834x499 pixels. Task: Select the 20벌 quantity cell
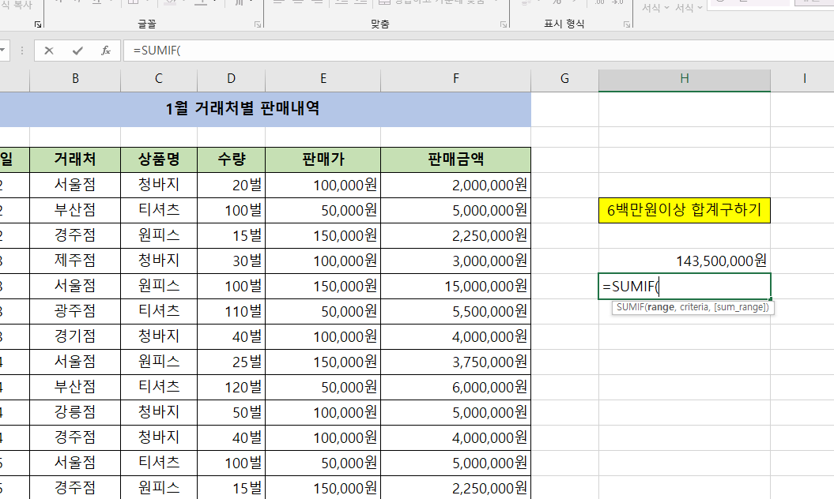click(231, 185)
